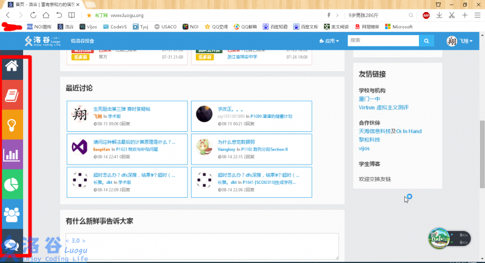Click the red book icon in sidebar
Image resolution: width=485 pixels, height=263 pixels.
(x=12, y=95)
